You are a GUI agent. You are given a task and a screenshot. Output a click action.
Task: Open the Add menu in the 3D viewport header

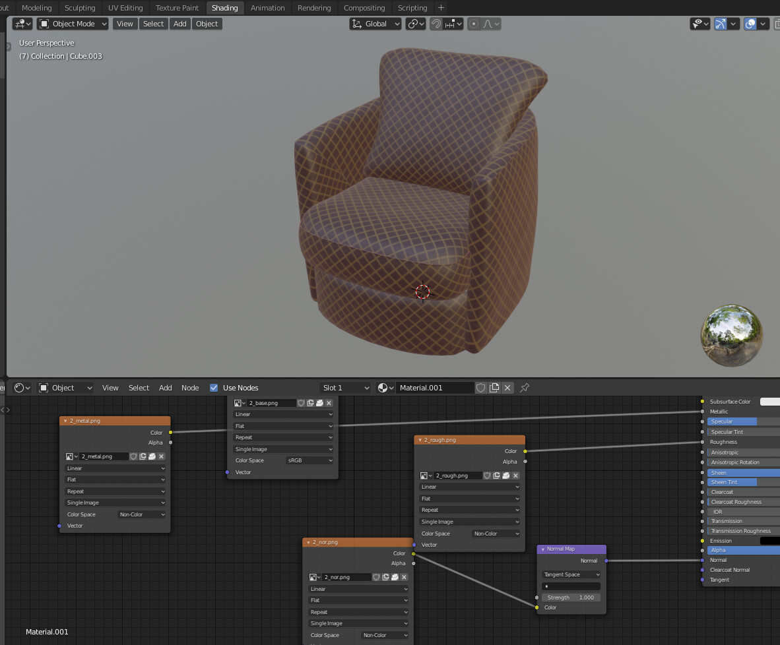179,23
